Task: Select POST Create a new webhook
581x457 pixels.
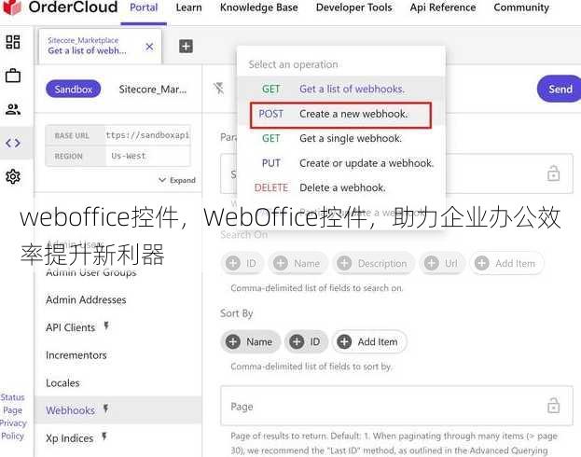Action: tap(341, 114)
